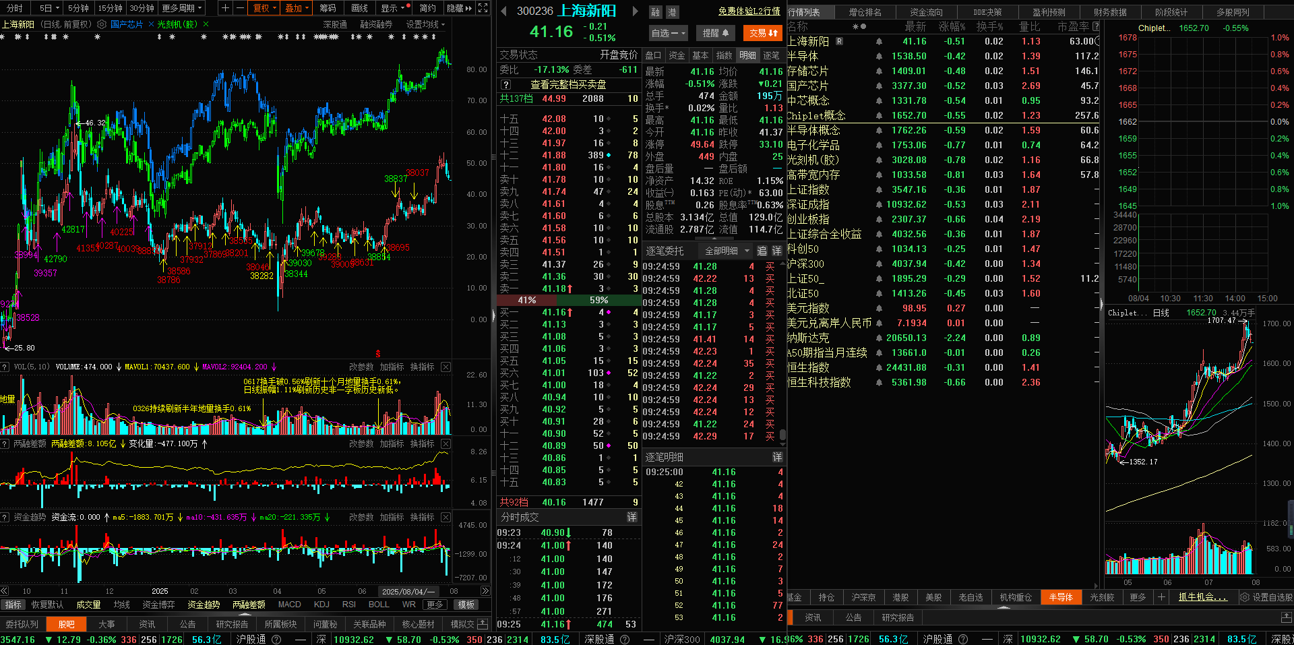Toggle the MACD indicator
1294x645 pixels.
290,605
